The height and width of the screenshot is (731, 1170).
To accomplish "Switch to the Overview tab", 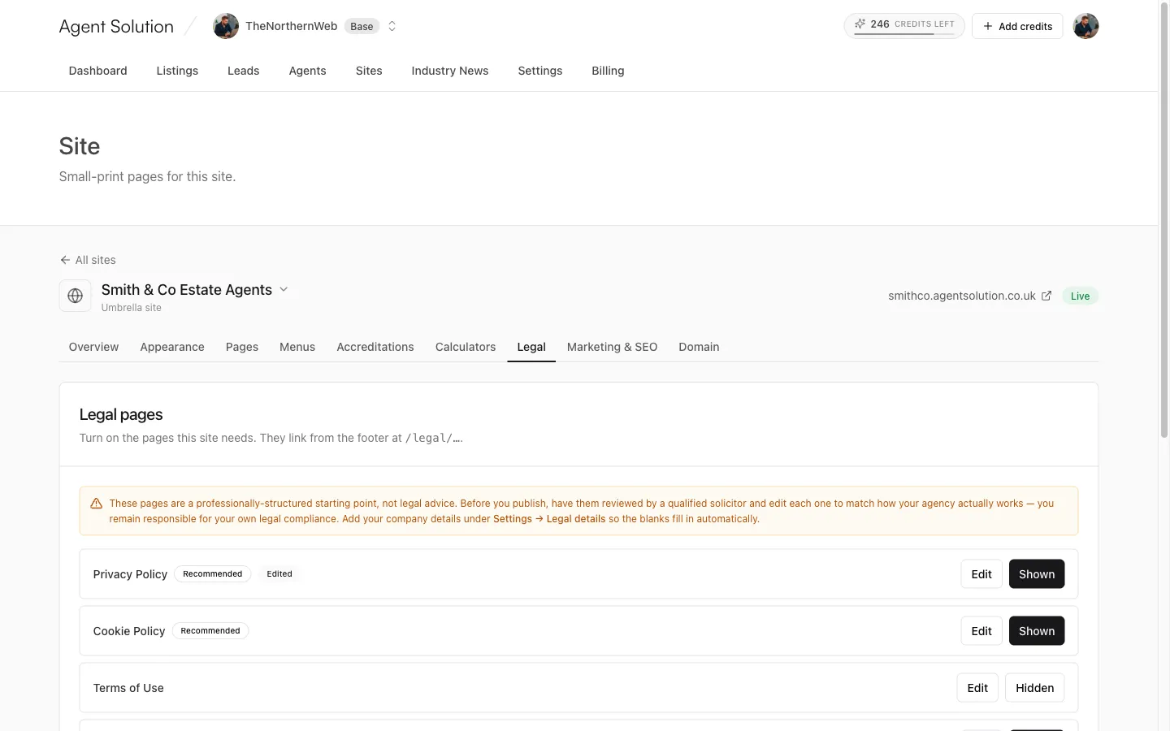I will point(93,347).
